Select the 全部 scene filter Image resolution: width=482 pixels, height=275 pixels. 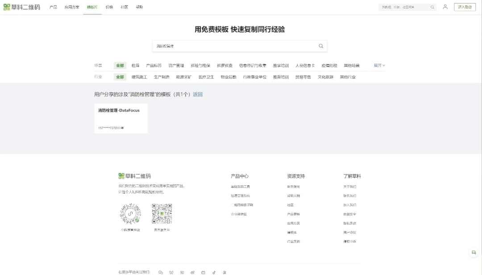point(119,65)
